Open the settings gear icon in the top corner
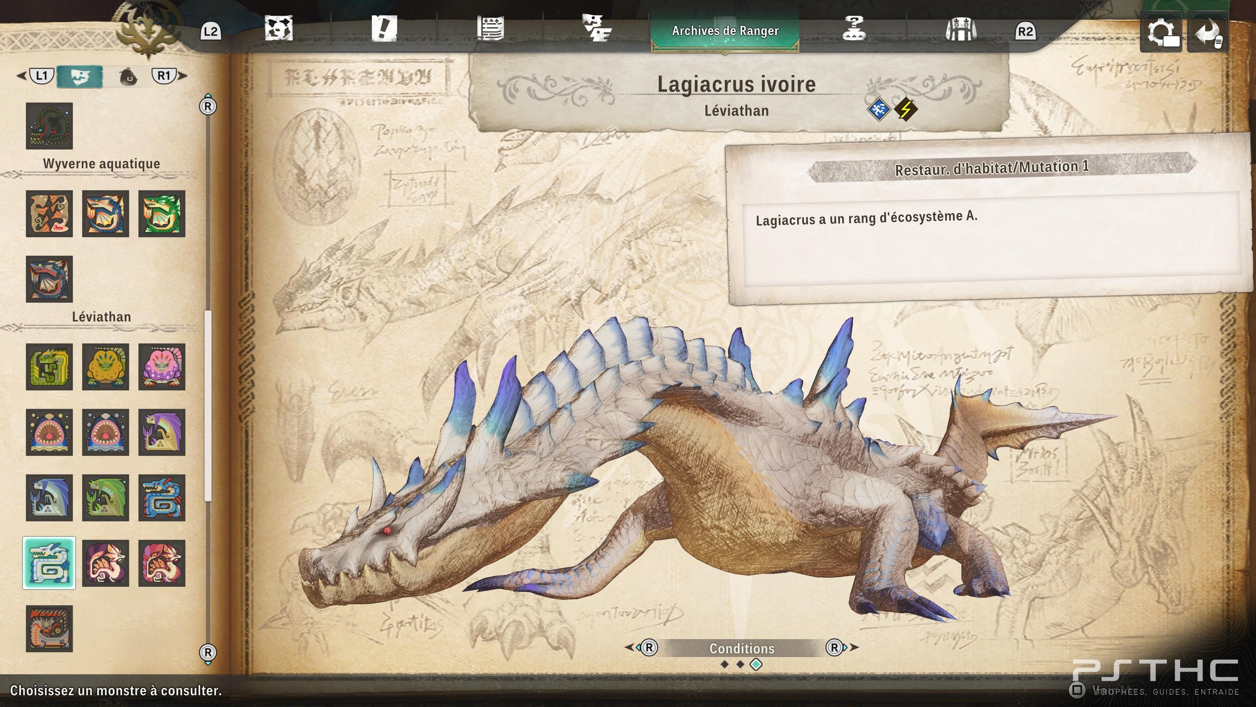The height and width of the screenshot is (707, 1256). coord(1161,32)
